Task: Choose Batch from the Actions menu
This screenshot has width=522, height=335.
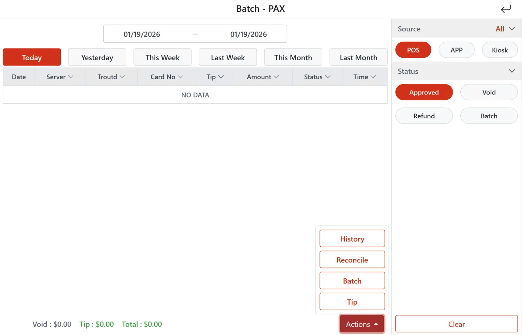Action: (352, 281)
